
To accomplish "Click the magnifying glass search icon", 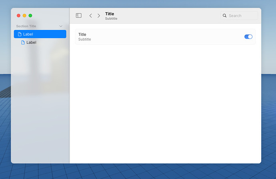I will [x=224, y=16].
